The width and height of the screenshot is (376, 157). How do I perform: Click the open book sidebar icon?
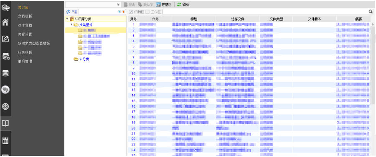click(5, 123)
